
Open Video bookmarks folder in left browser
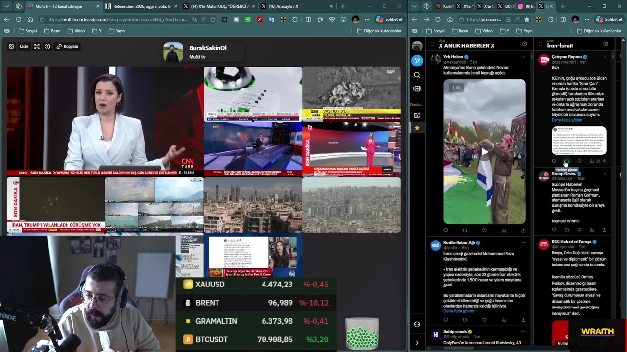tap(76, 31)
